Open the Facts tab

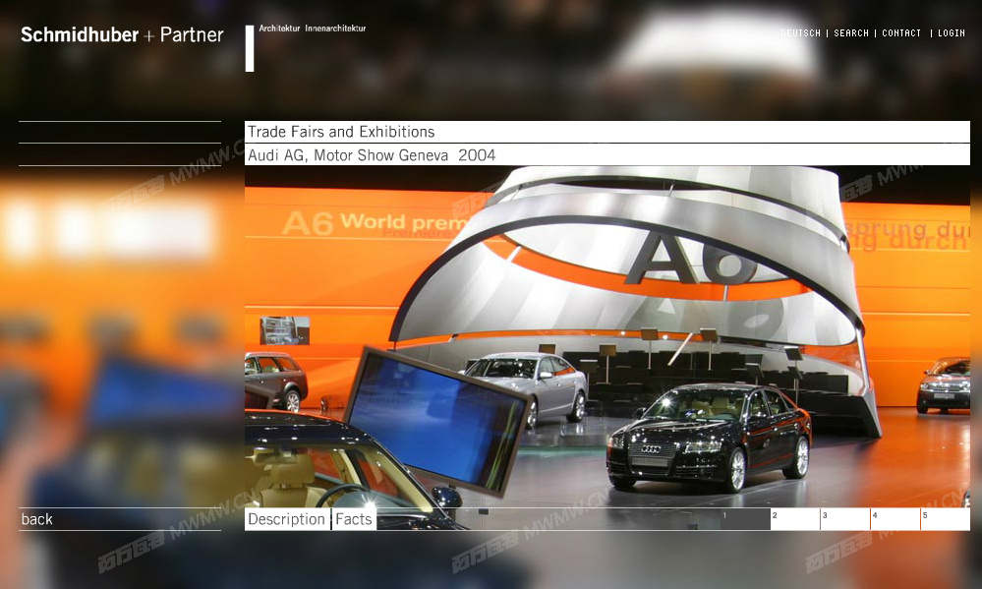click(x=354, y=519)
